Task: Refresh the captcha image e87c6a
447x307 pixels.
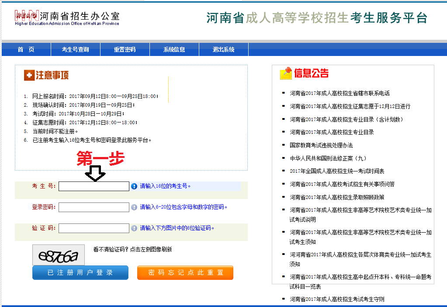Action: click(x=59, y=255)
